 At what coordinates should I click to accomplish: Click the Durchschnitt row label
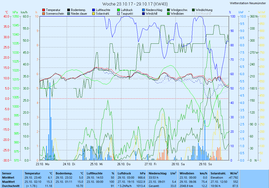pos(11,186)
